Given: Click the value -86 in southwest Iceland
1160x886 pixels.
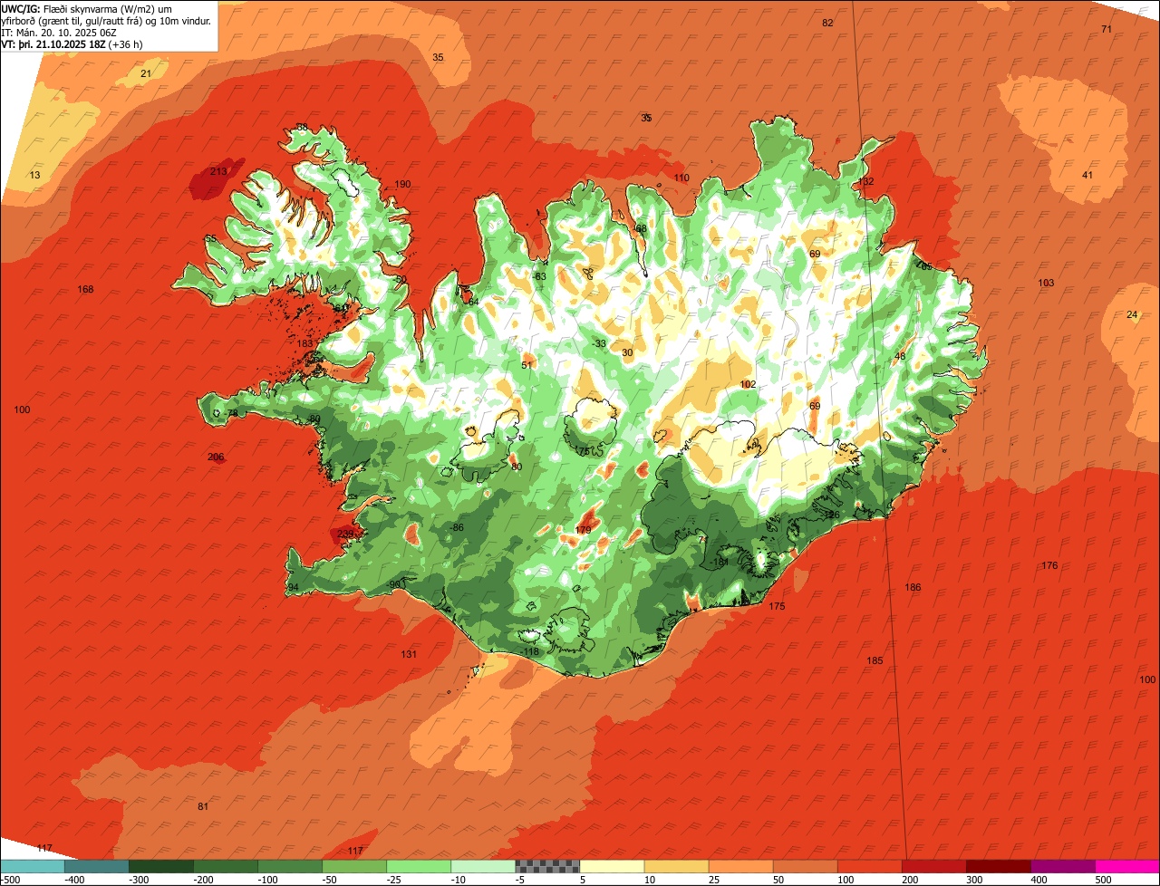Looking at the screenshot, I should tap(457, 527).
